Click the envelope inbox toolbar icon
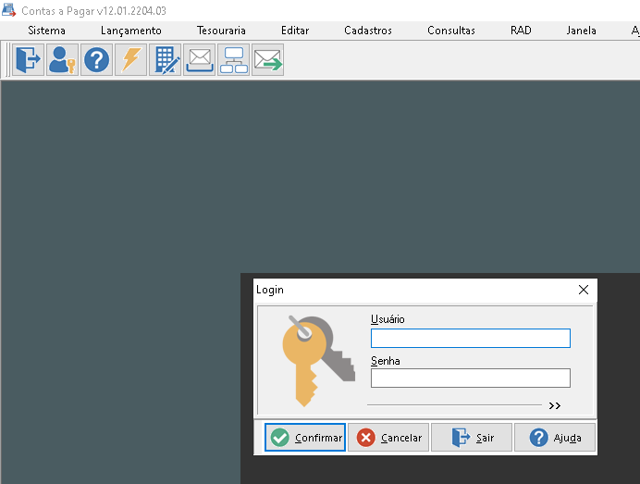 click(x=199, y=60)
